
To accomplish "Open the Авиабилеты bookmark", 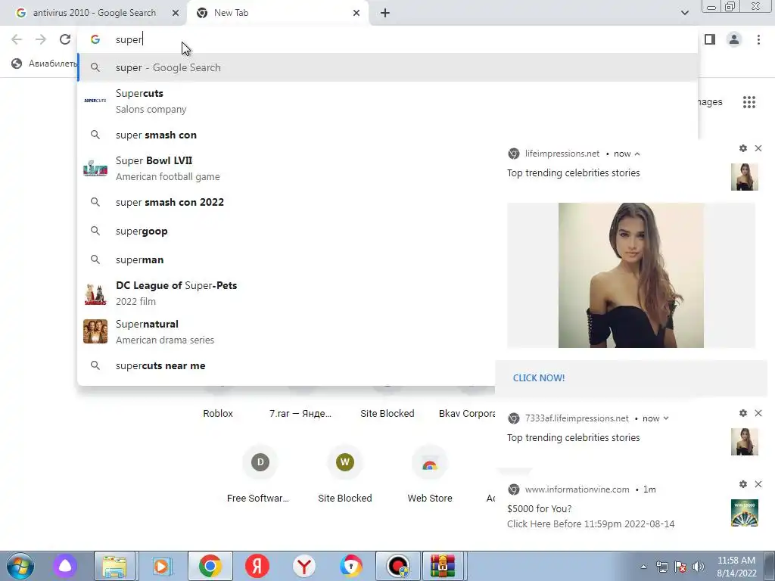I will (45, 64).
